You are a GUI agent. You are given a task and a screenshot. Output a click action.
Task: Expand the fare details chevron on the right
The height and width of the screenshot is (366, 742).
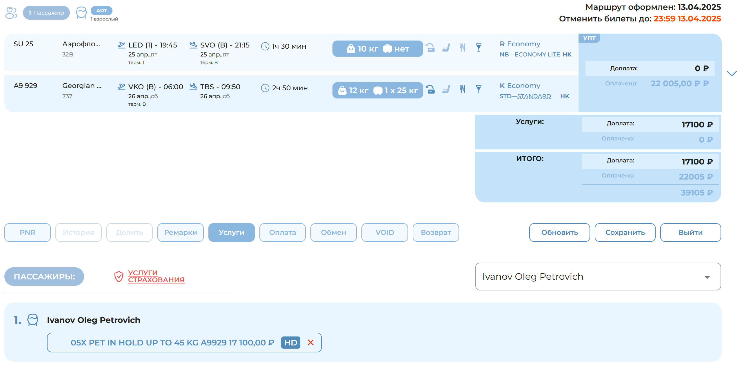pos(732,73)
